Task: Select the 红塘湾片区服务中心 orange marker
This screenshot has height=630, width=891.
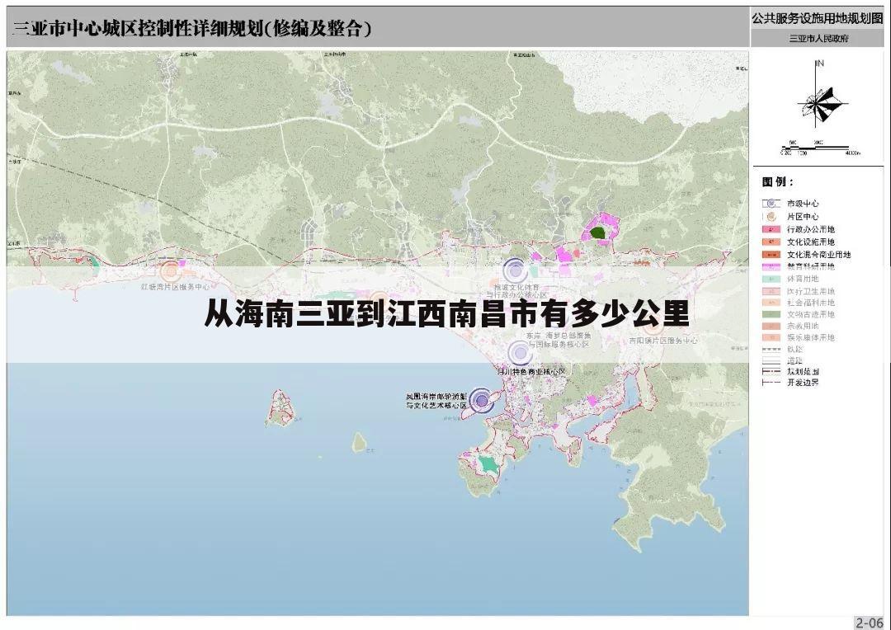Action: [x=169, y=271]
